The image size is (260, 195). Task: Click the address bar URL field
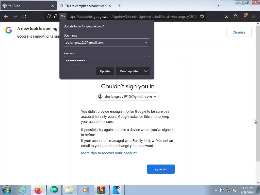click(x=132, y=17)
